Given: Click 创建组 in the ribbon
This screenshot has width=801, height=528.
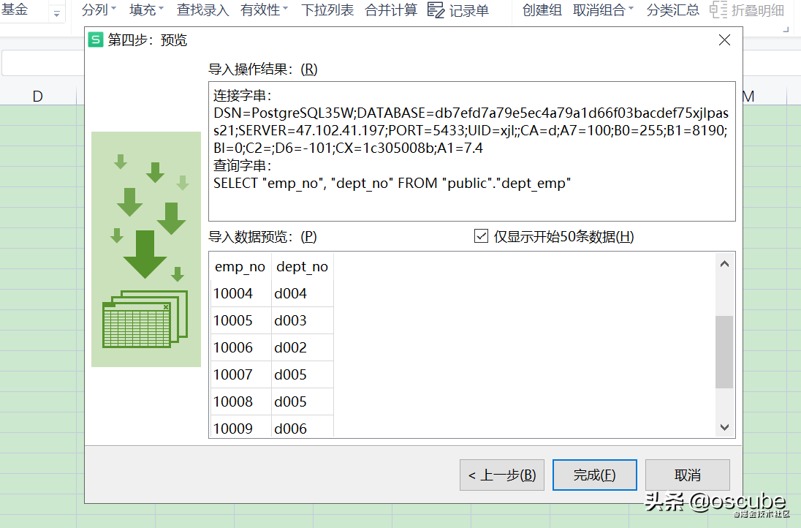Looking at the screenshot, I should 542,10.
